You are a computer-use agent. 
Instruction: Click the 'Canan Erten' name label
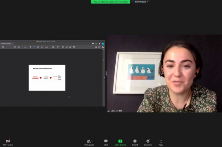116,111
